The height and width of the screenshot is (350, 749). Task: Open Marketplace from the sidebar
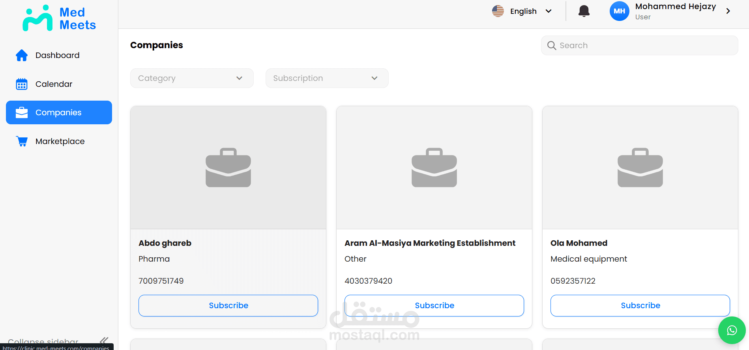[60, 141]
